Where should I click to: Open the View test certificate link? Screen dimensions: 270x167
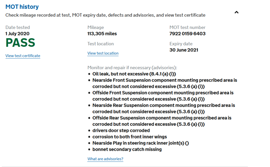pos(23,56)
